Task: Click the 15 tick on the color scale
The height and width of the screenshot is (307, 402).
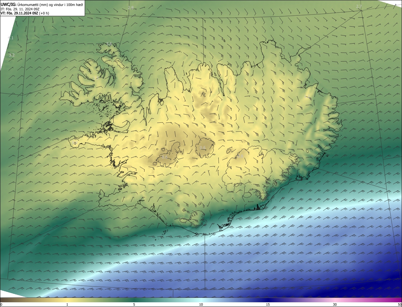Action: click(x=268, y=304)
